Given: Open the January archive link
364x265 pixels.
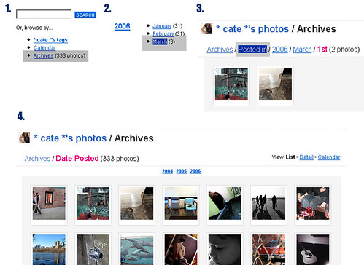Looking at the screenshot, I should coord(162,26).
